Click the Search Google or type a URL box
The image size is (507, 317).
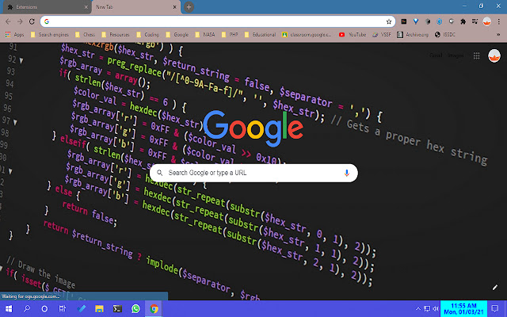pos(253,173)
